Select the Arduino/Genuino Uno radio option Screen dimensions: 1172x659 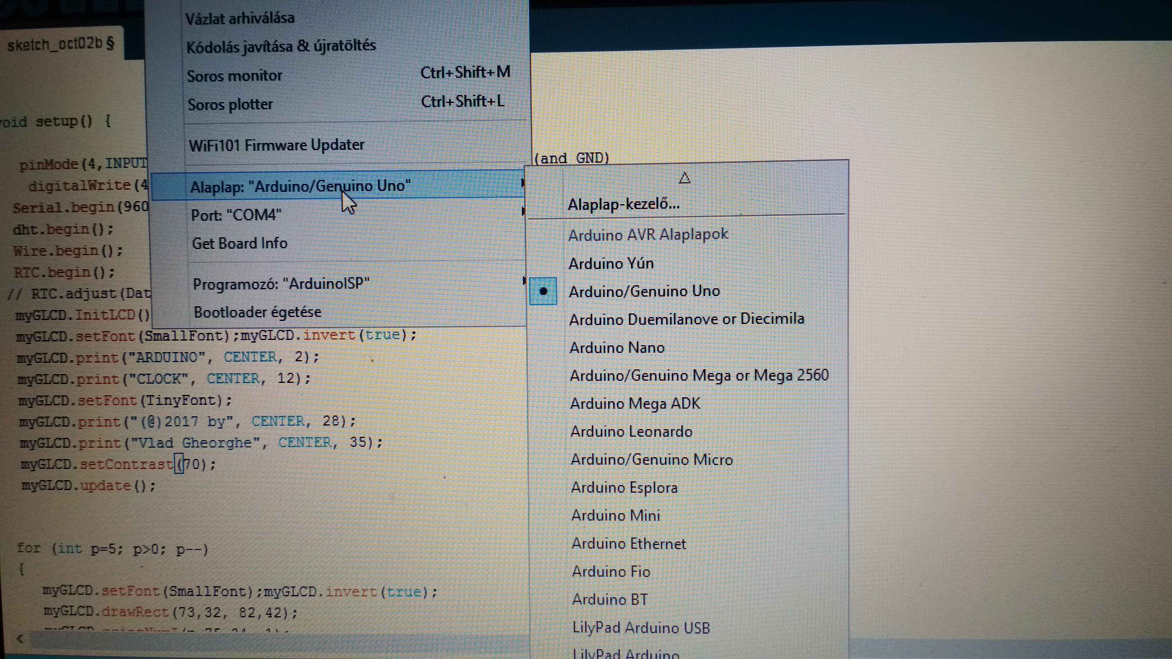tap(644, 291)
